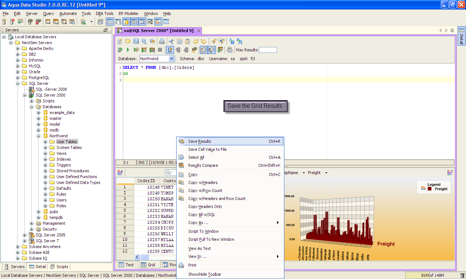Open the DBA Tools menu
466x279 pixels.
[x=104, y=13]
